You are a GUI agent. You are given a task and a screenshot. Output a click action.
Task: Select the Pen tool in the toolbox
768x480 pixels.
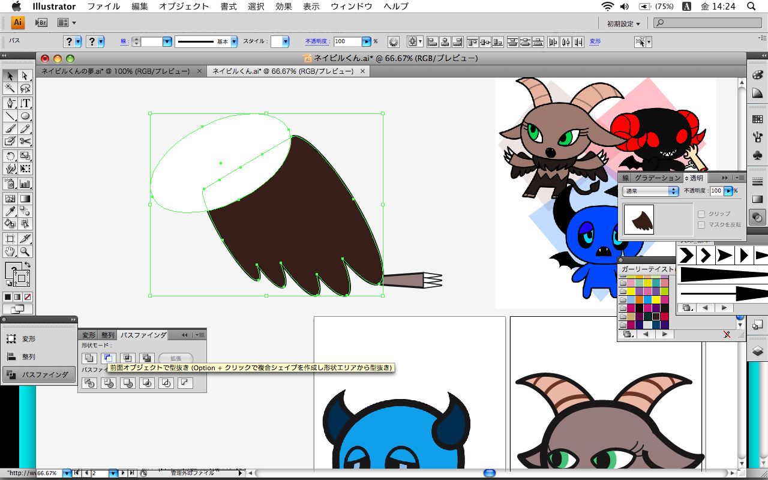click(x=10, y=103)
